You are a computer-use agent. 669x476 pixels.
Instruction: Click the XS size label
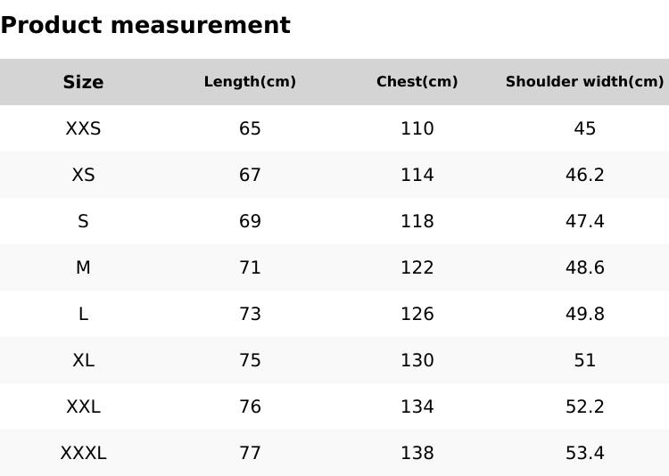pyautogui.click(x=83, y=175)
